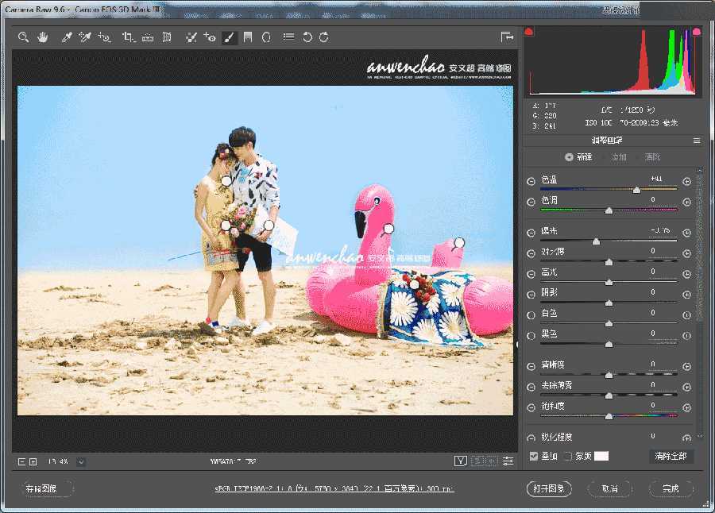Uncheck the 叠加 overlay checkbox
715x513 pixels.
pyautogui.click(x=534, y=457)
